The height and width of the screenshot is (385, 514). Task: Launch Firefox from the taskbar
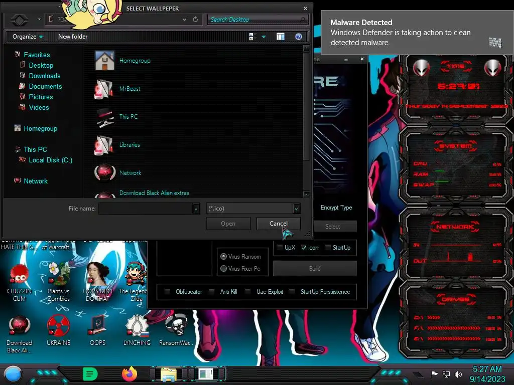click(130, 374)
